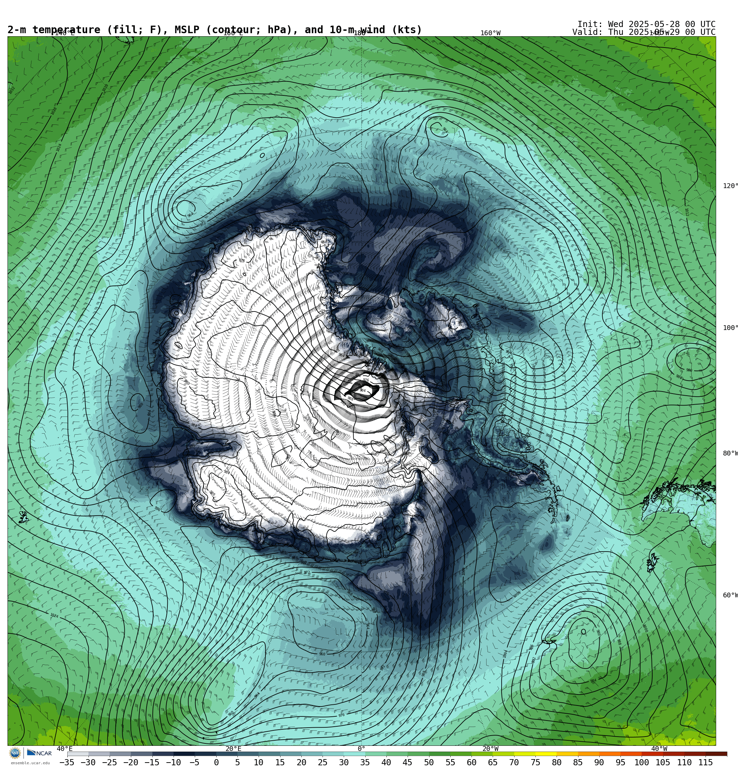This screenshot has height=767, width=738.
Task: Click the '-10' colorbar tick label
Action: tap(173, 762)
